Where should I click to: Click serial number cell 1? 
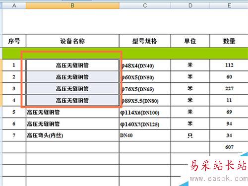[x=14, y=65]
